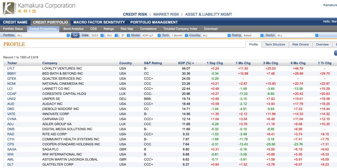Open the month dropdown showing Oct
This screenshot has width=337, height=168.
112,35
